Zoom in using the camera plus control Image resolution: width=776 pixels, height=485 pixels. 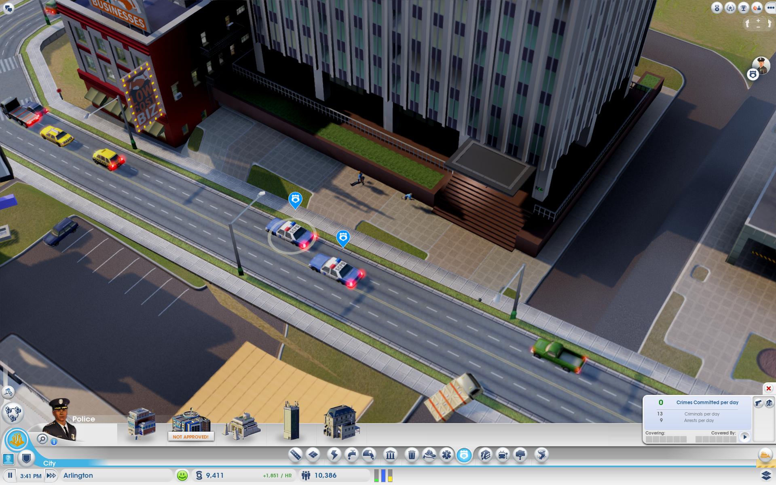(758, 20)
